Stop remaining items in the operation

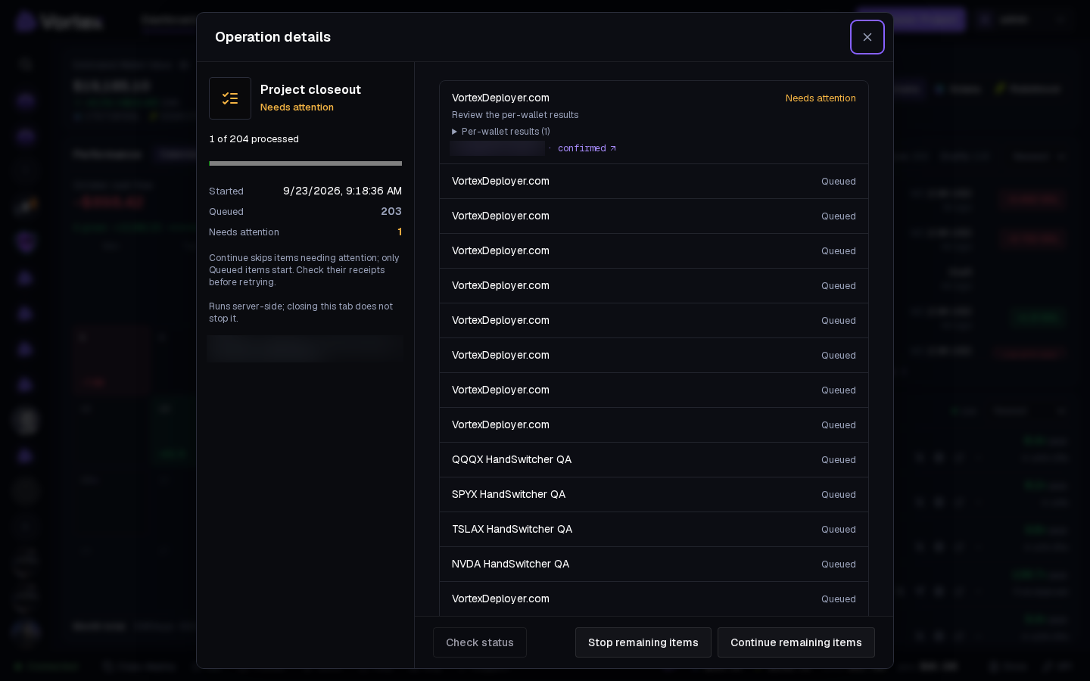tap(643, 642)
